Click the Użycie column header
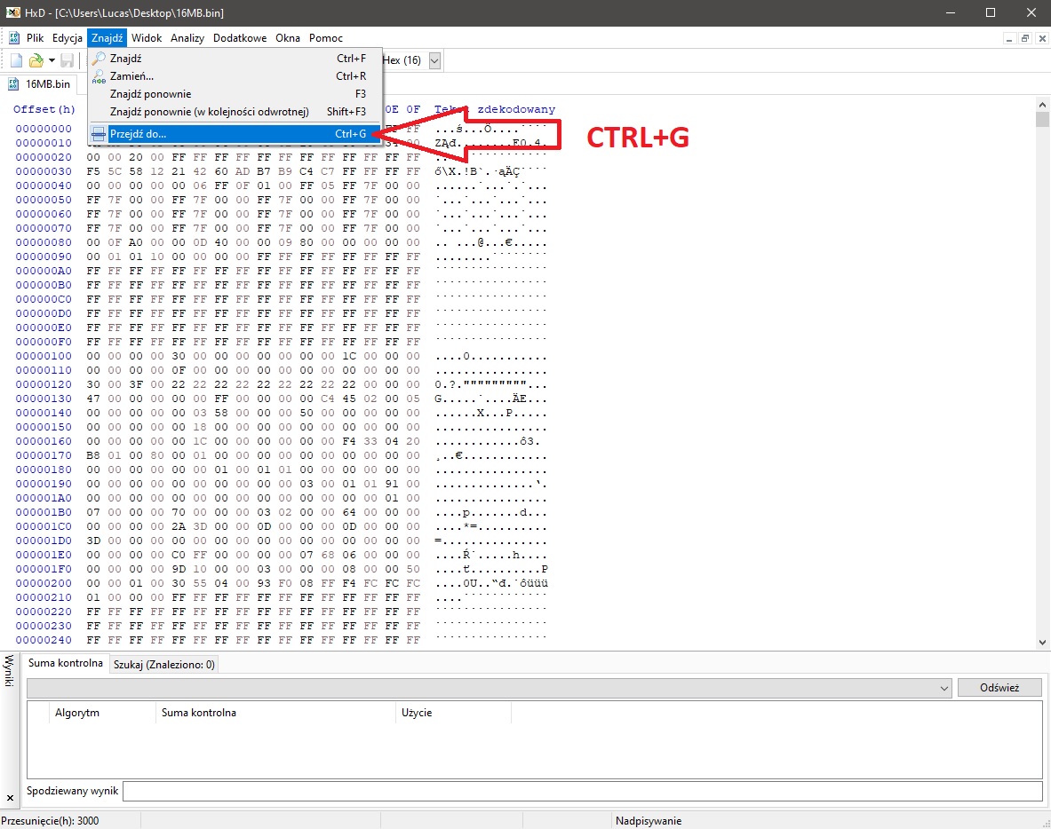 point(453,713)
